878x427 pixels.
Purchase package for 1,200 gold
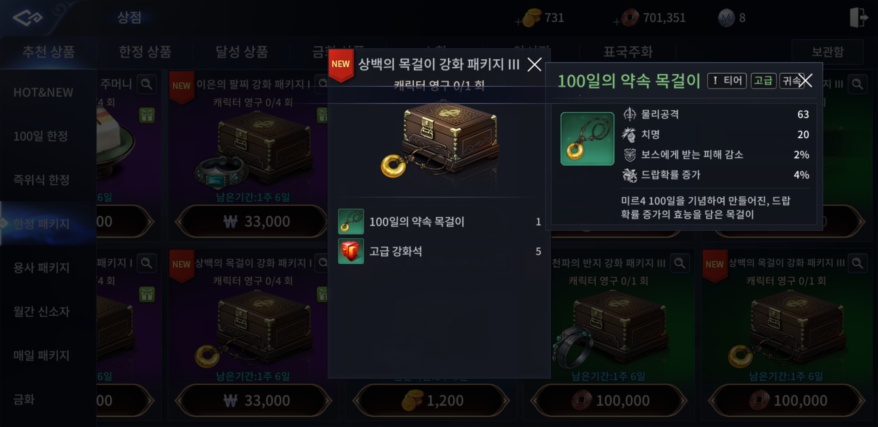click(431, 401)
